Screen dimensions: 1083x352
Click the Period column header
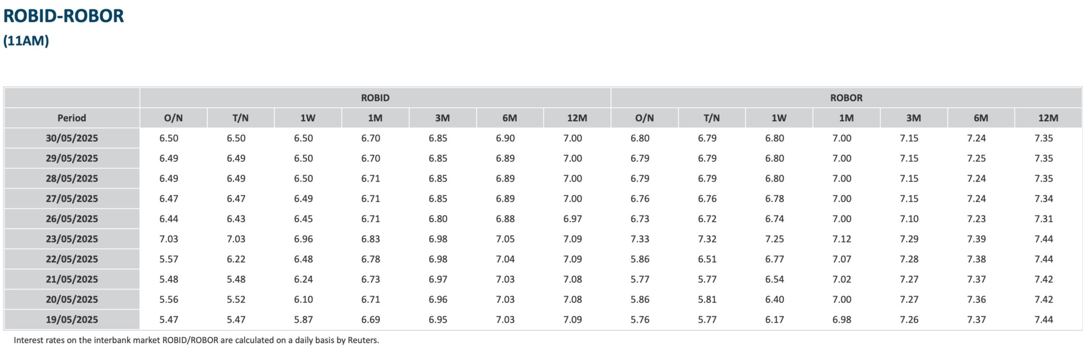click(x=72, y=118)
